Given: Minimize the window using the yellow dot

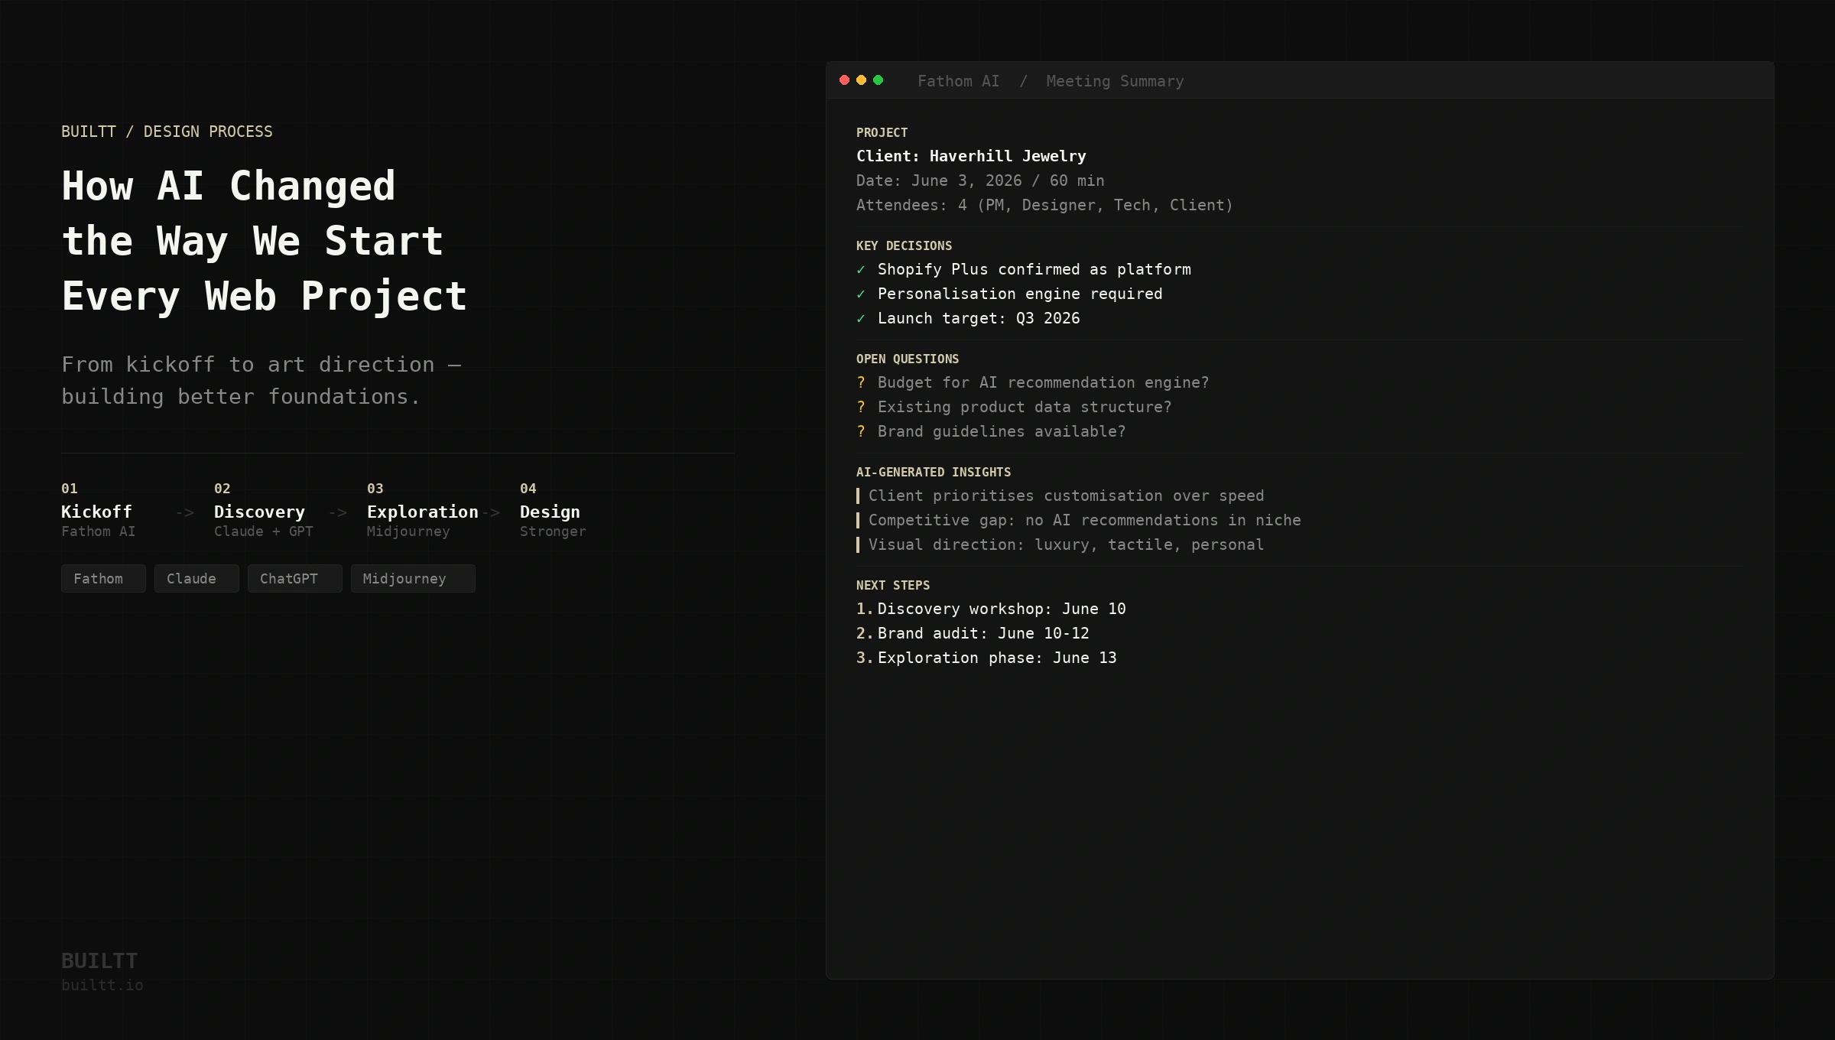Looking at the screenshot, I should pos(861,80).
